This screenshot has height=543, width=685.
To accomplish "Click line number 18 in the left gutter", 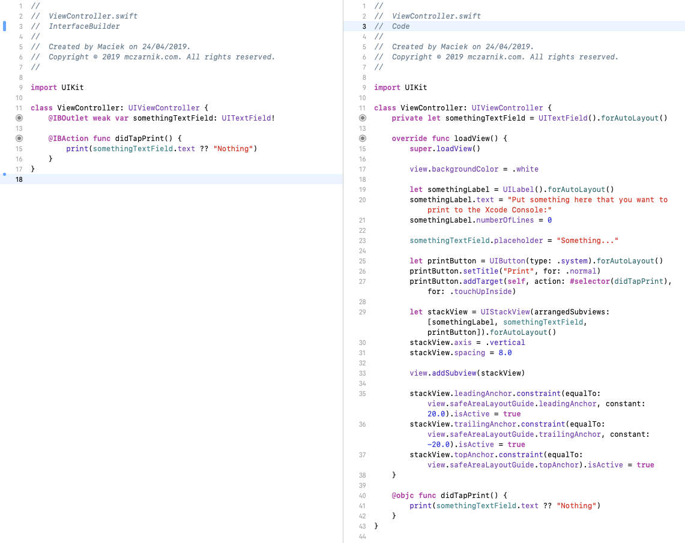I will (19, 179).
